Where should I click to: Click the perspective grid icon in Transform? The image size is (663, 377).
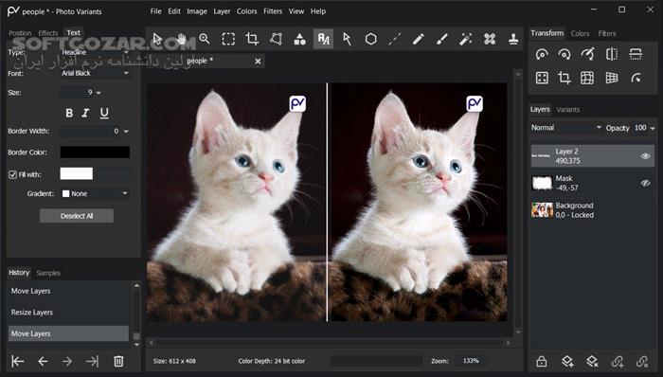pyautogui.click(x=612, y=78)
